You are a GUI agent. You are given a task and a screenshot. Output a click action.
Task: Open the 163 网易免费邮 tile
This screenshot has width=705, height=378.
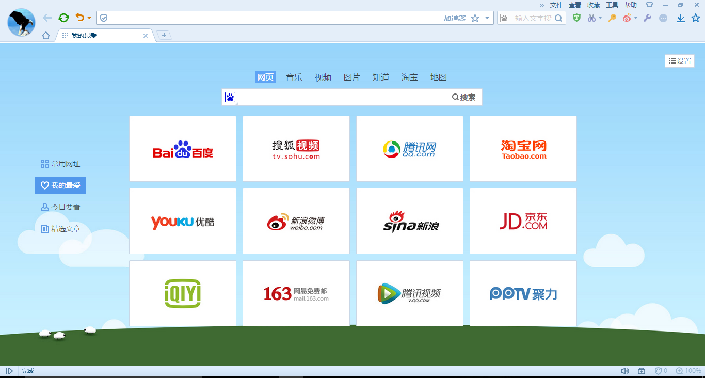pos(296,293)
